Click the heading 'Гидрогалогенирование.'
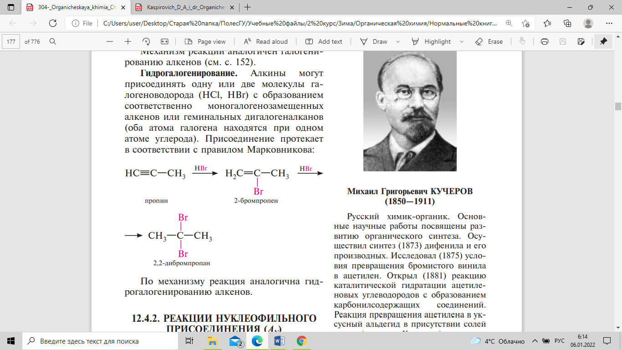Image resolution: width=622 pixels, height=350 pixels. [189, 73]
